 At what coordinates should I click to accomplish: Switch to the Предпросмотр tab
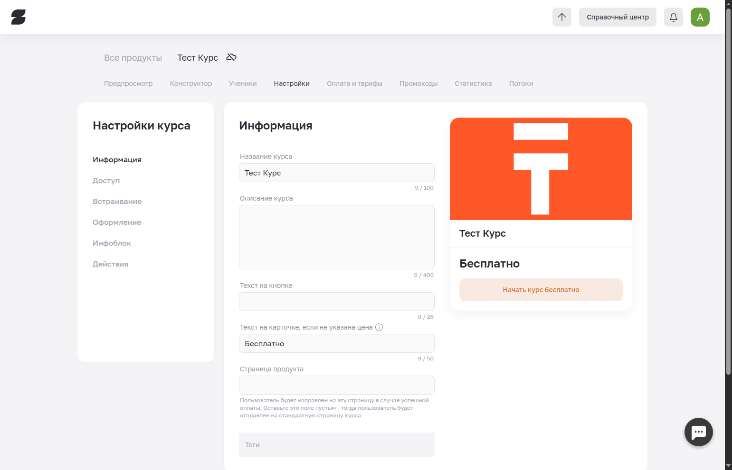pos(128,83)
